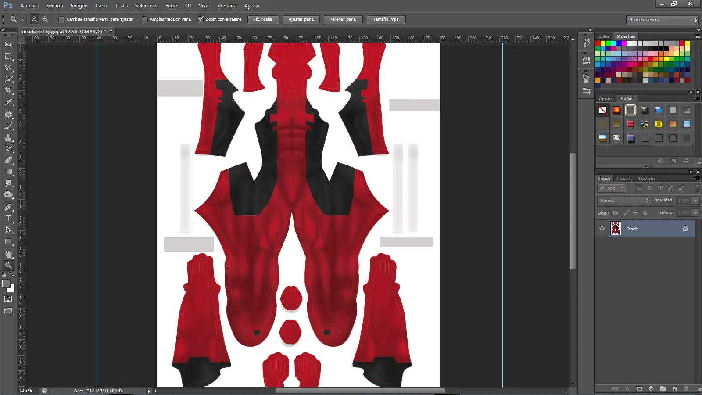Click the 'Píx. reales' button
This screenshot has height=395, width=702.
click(x=263, y=19)
